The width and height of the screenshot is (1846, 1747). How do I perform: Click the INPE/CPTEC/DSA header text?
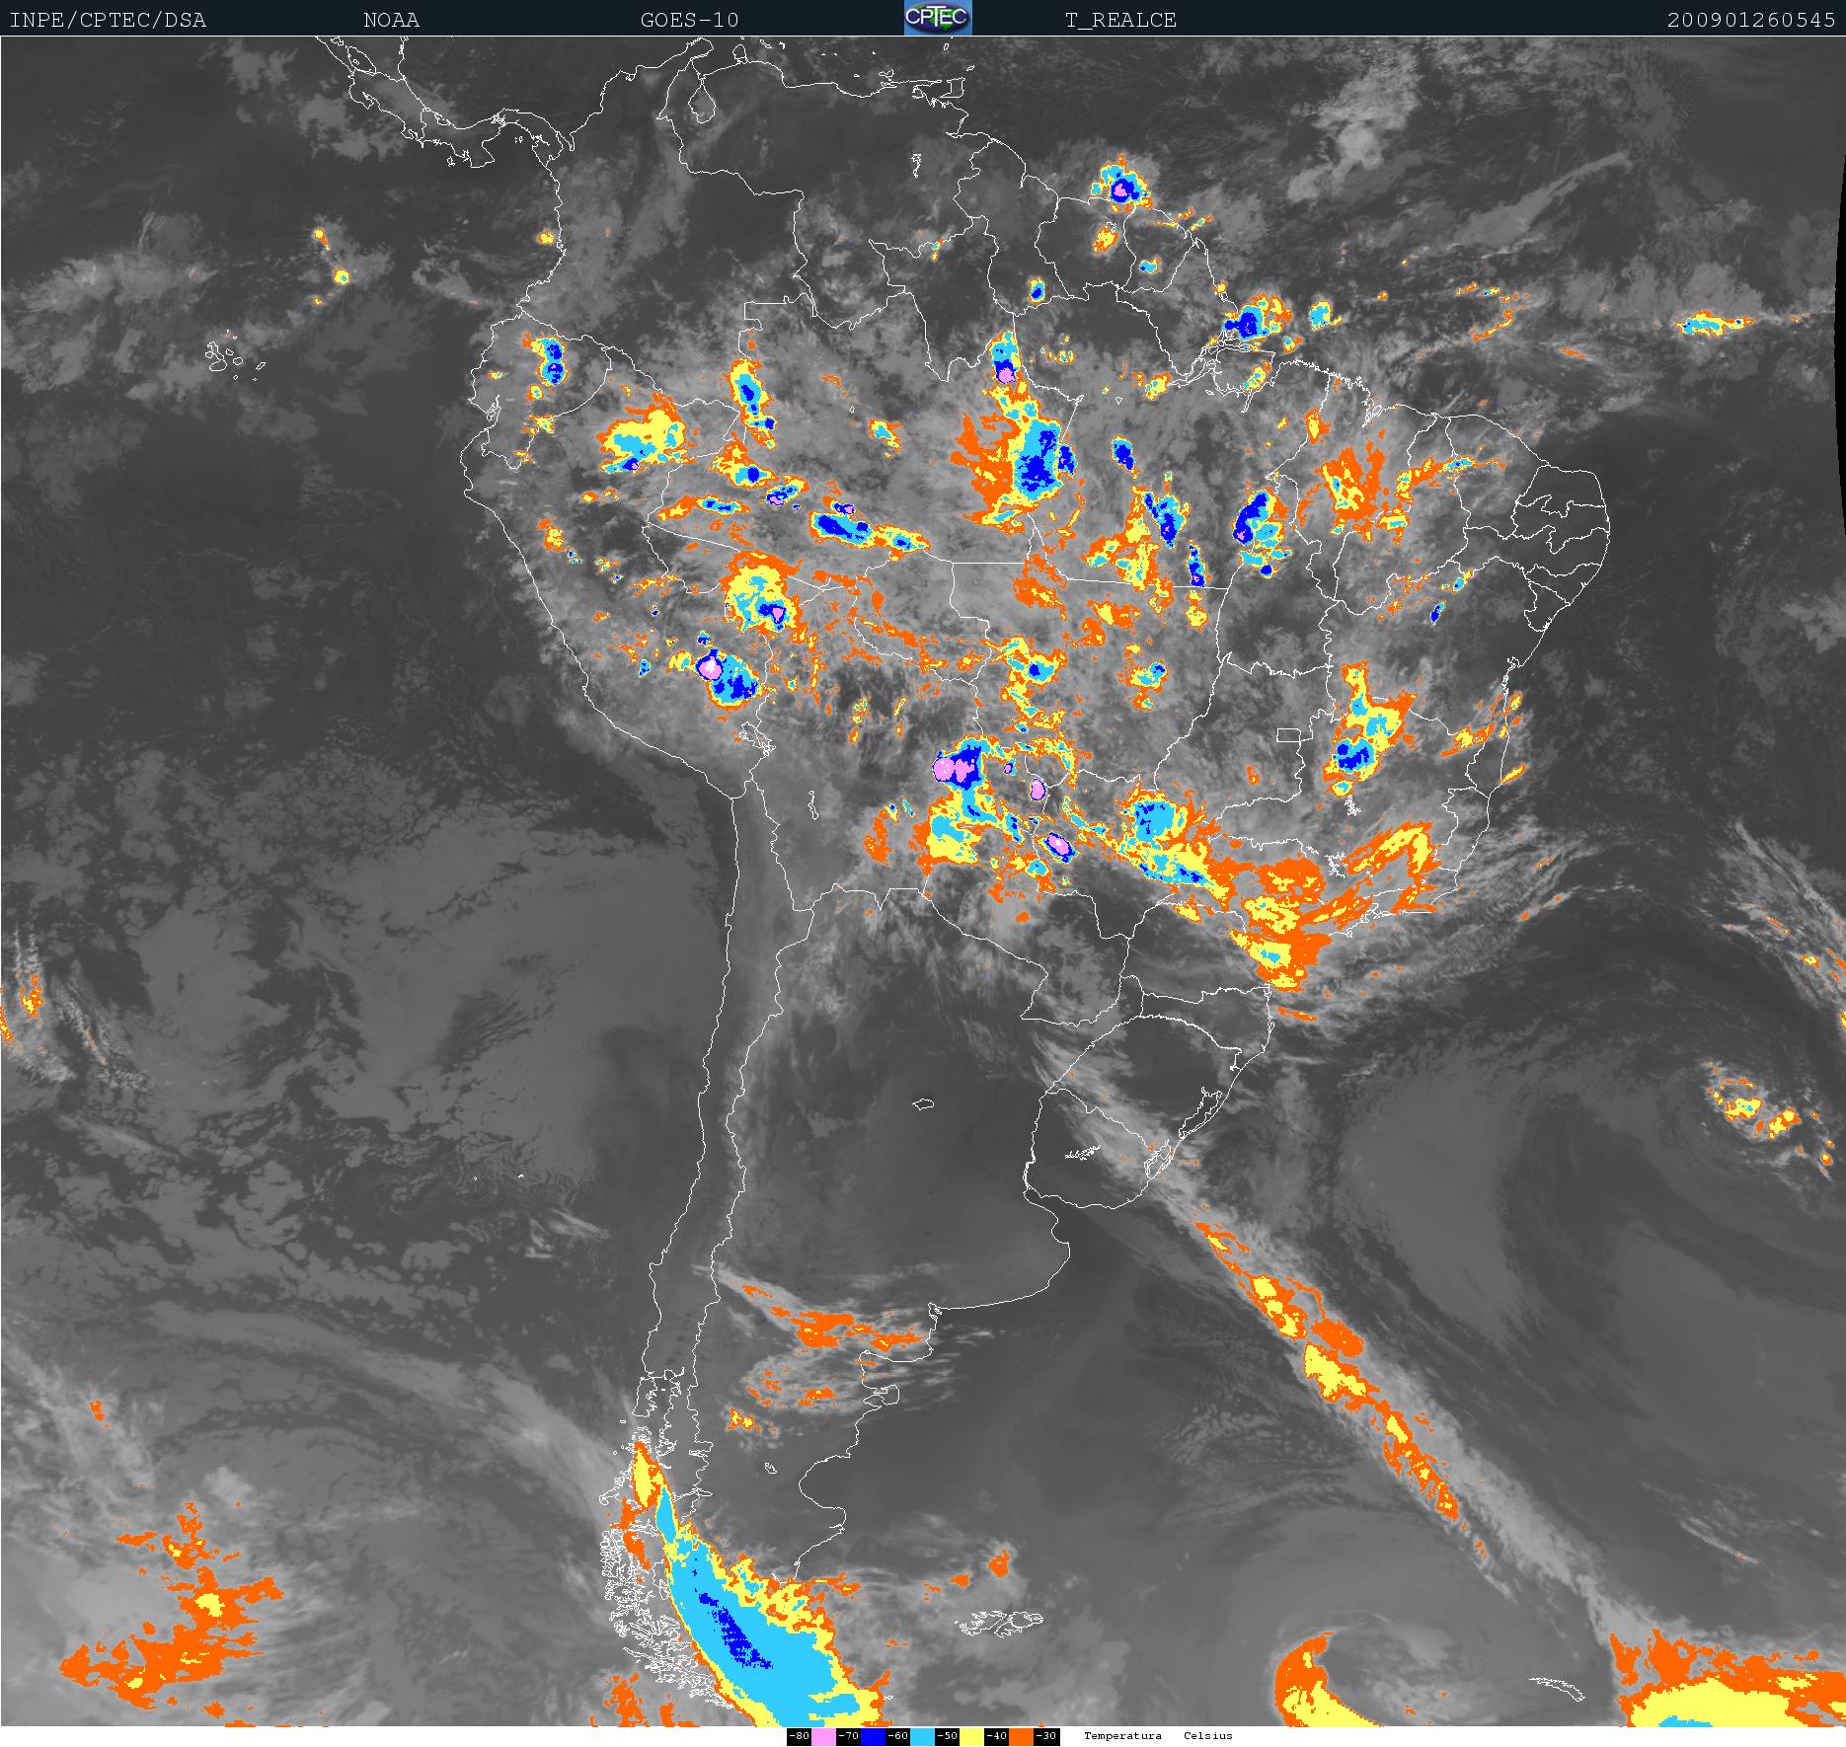108,20
